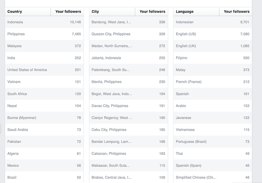Click Your followers header in Country table
262x183 pixels.
[68, 12]
